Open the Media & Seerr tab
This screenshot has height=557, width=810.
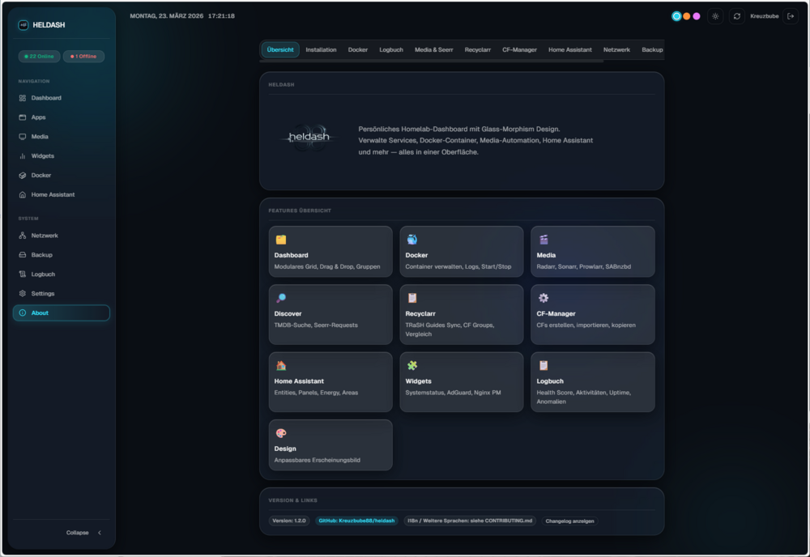pos(433,49)
